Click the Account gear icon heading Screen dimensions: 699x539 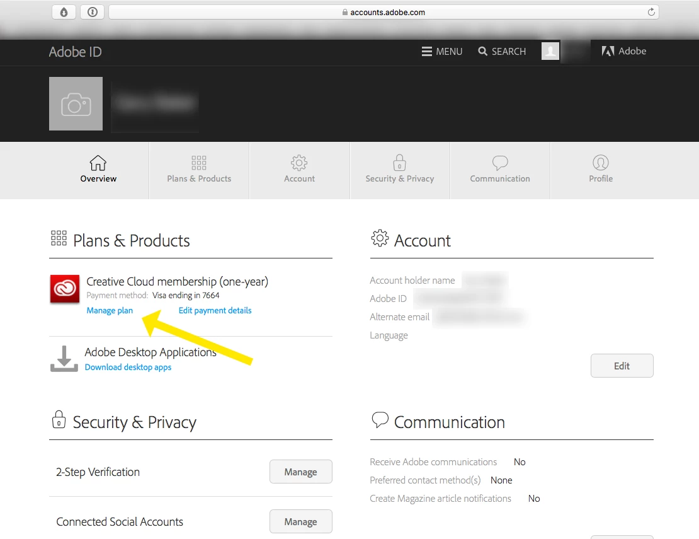380,238
